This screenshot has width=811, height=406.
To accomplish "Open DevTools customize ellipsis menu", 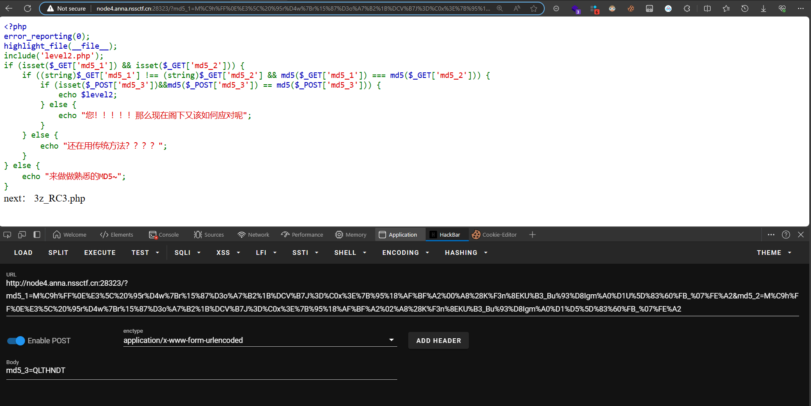I will pyautogui.click(x=771, y=235).
